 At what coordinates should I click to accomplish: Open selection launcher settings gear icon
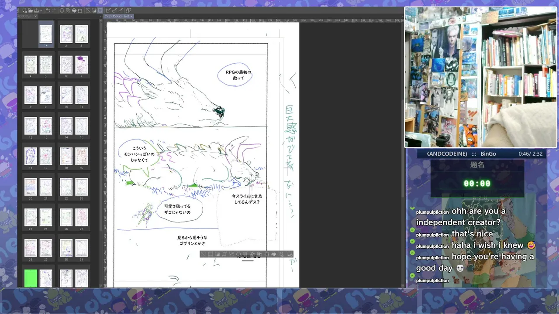tap(290, 254)
